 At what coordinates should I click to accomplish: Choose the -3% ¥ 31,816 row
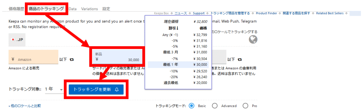click(x=178, y=41)
